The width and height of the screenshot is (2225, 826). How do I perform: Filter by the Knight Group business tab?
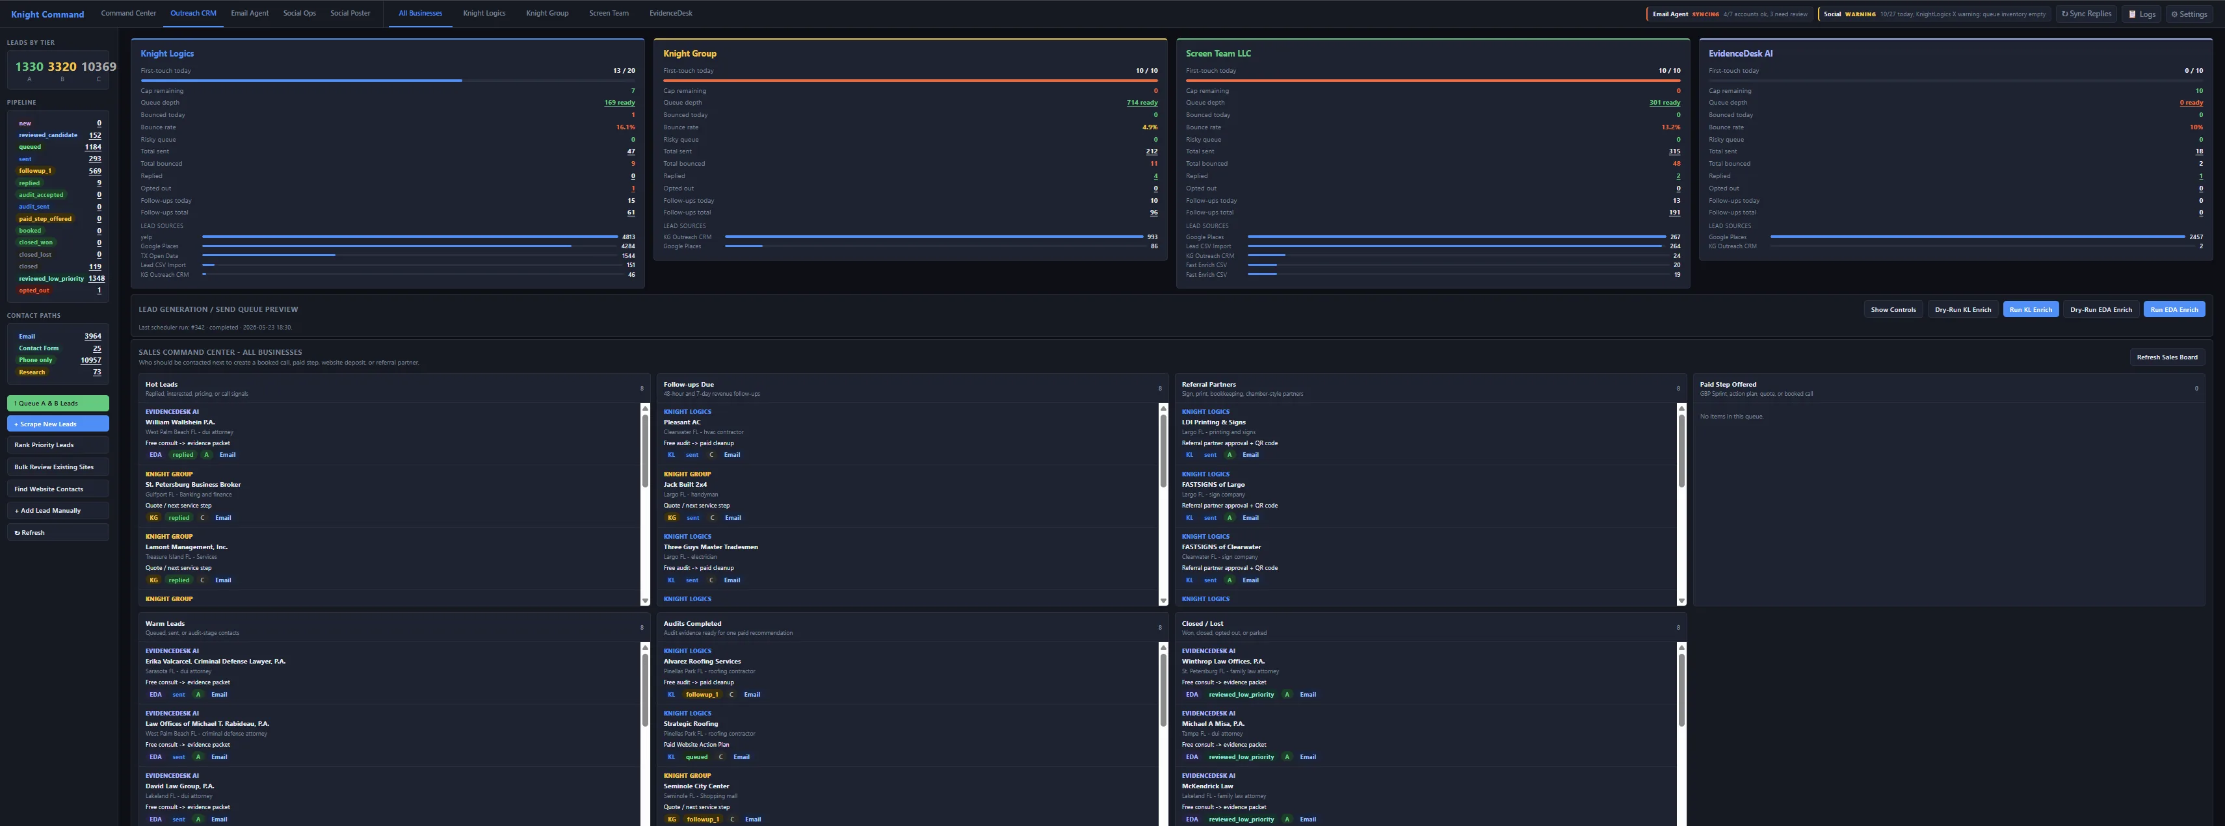click(x=547, y=14)
